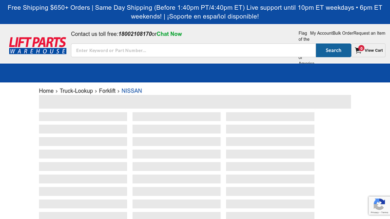Open My Account
Screen dimensions: 390x219
tap(321, 33)
